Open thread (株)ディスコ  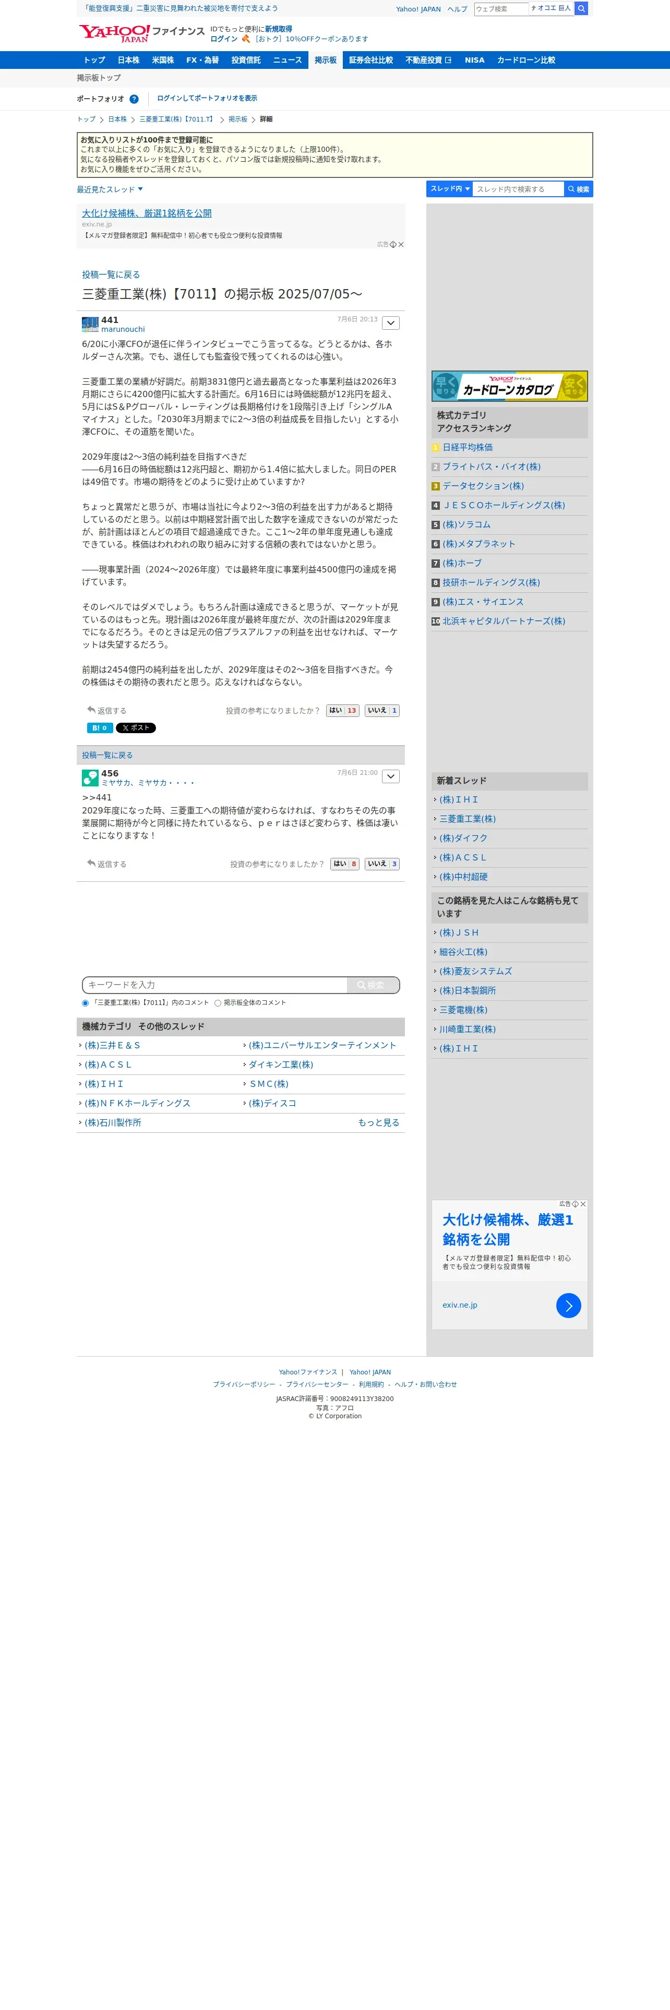click(x=272, y=1103)
